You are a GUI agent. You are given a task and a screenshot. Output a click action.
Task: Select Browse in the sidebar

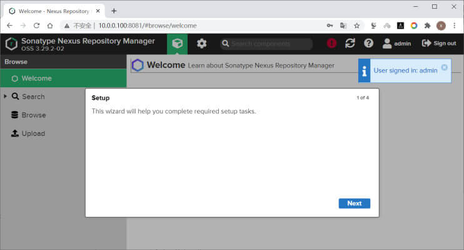28,115
